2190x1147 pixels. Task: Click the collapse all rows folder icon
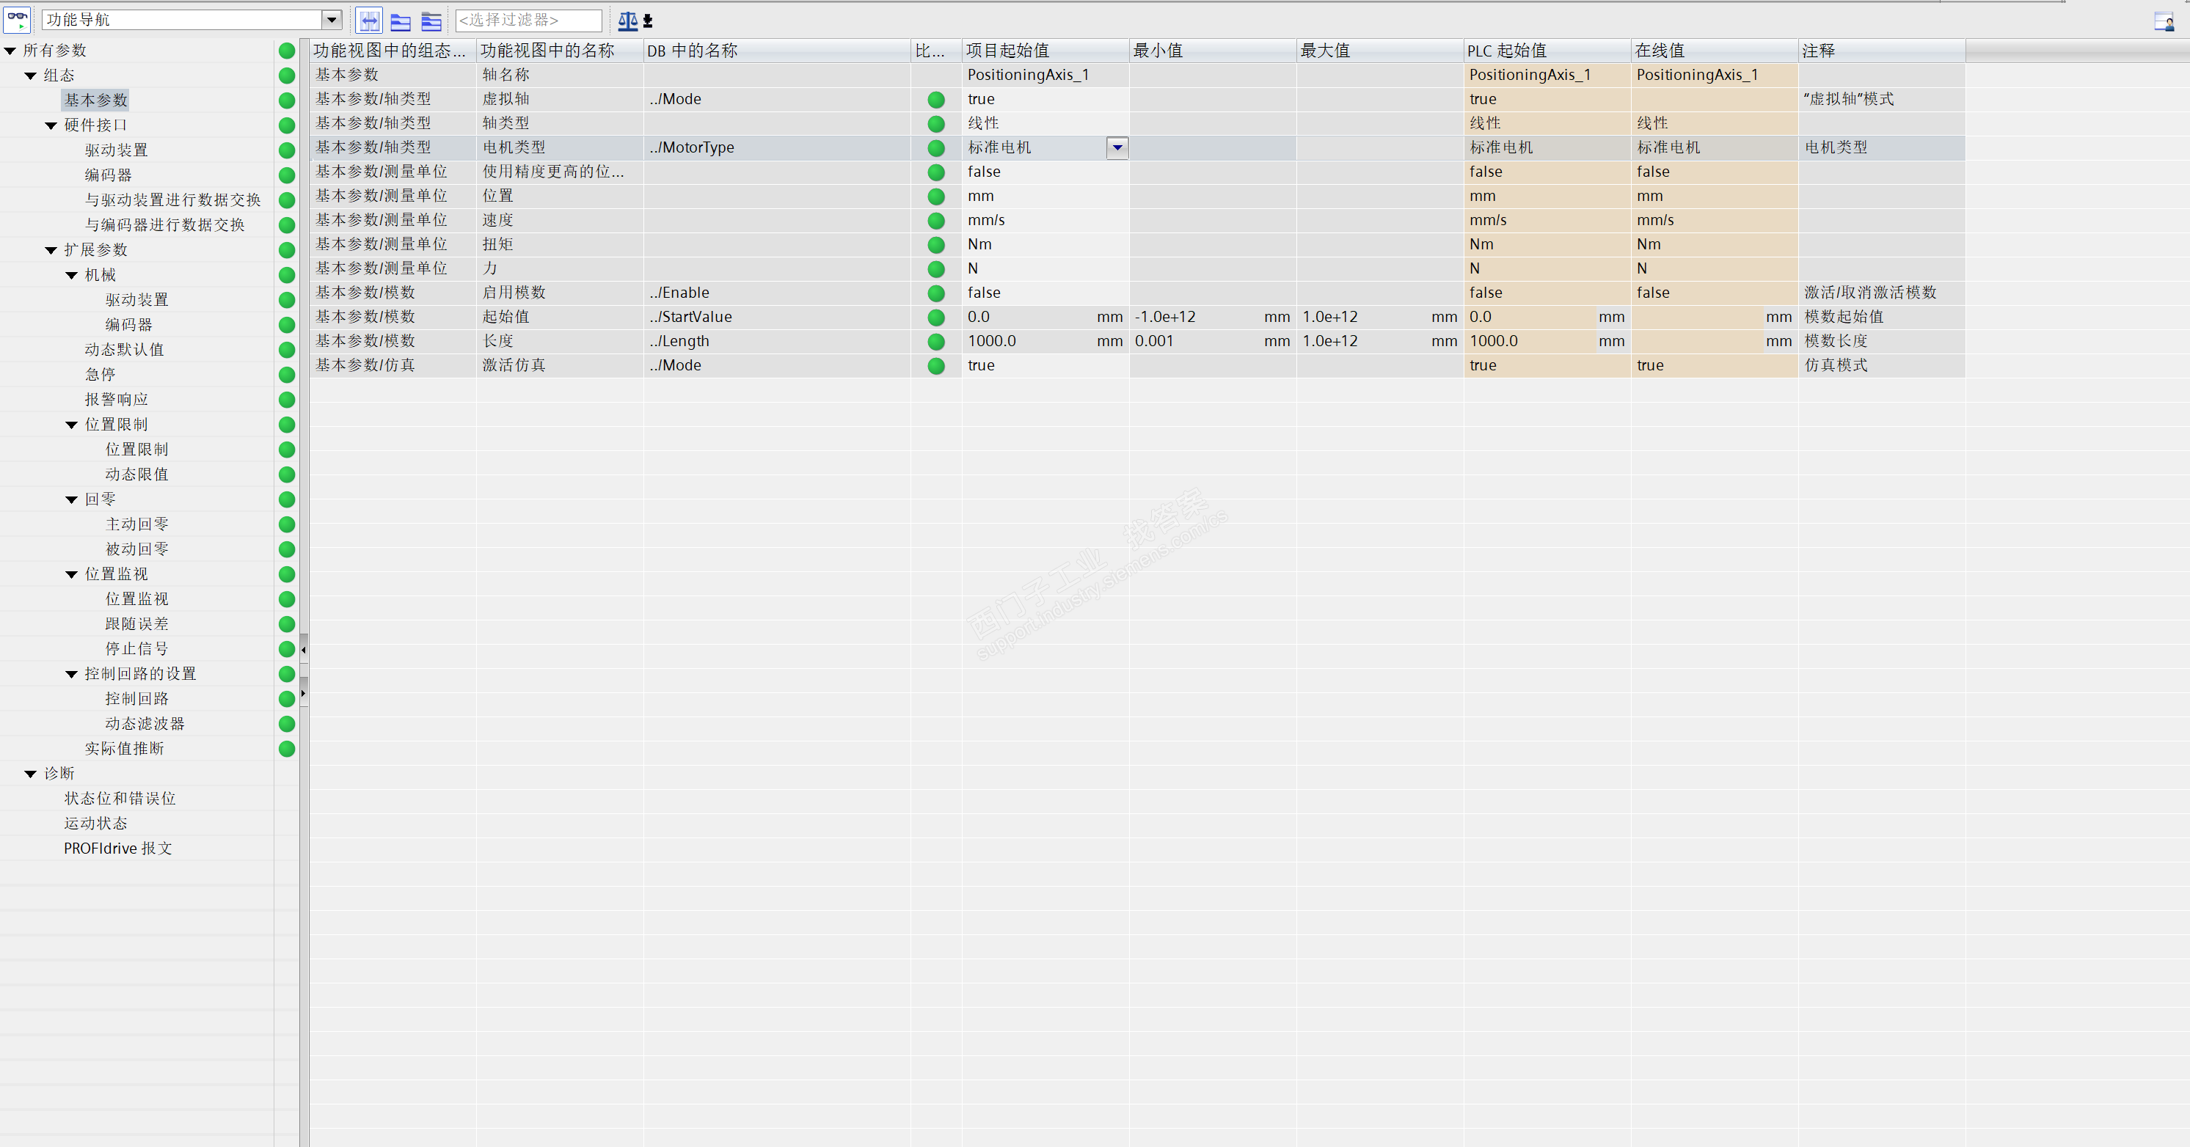(401, 21)
